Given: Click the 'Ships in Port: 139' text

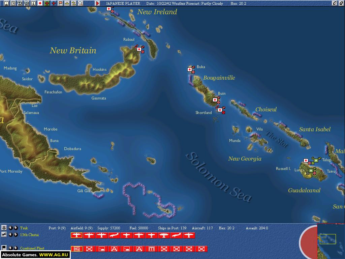Looking at the screenshot, I should (172, 228).
